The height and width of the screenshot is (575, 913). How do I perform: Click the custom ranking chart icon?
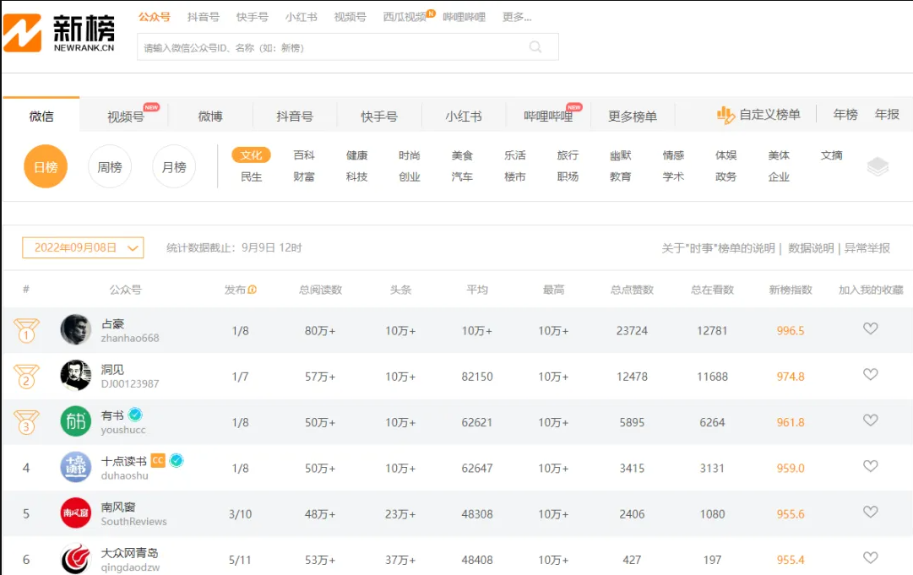[725, 115]
